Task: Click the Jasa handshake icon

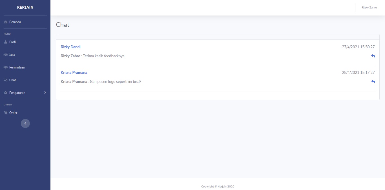Action: [x=5, y=55]
